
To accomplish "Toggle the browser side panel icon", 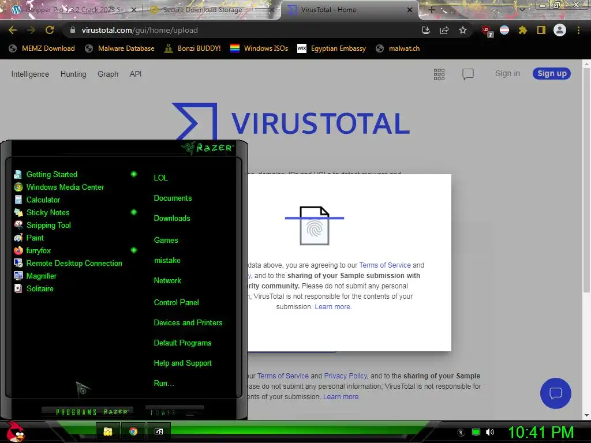I will (x=541, y=30).
